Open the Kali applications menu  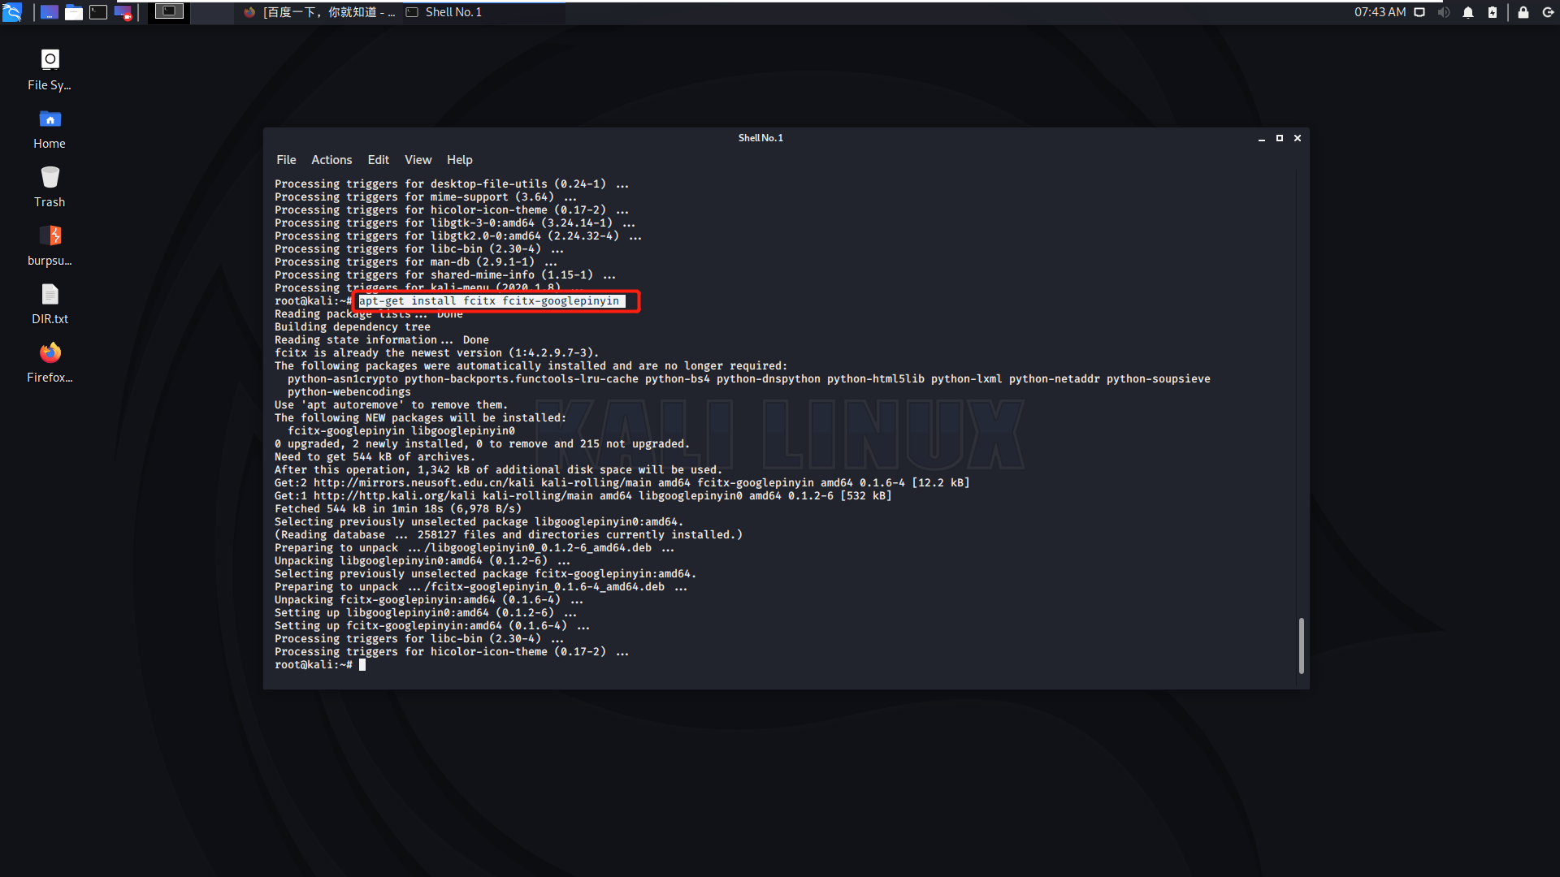pyautogui.click(x=12, y=12)
